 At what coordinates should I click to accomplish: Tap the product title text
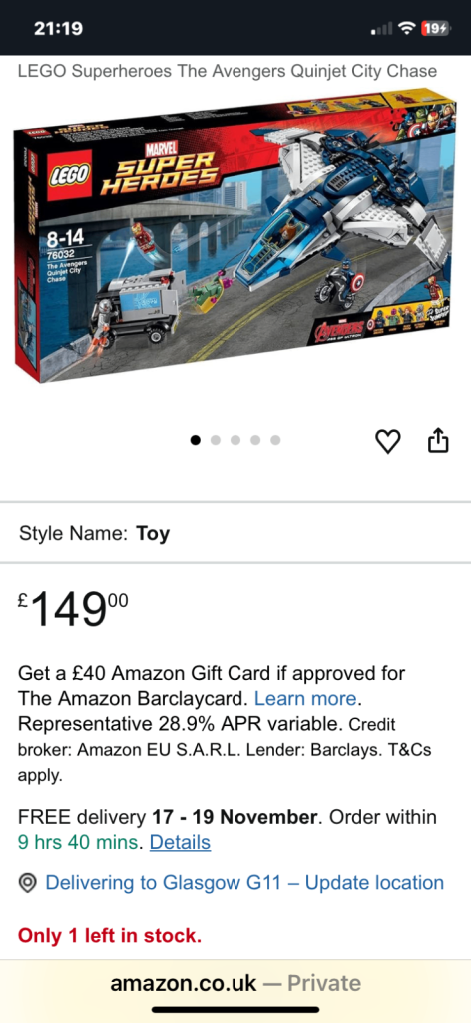point(228,71)
